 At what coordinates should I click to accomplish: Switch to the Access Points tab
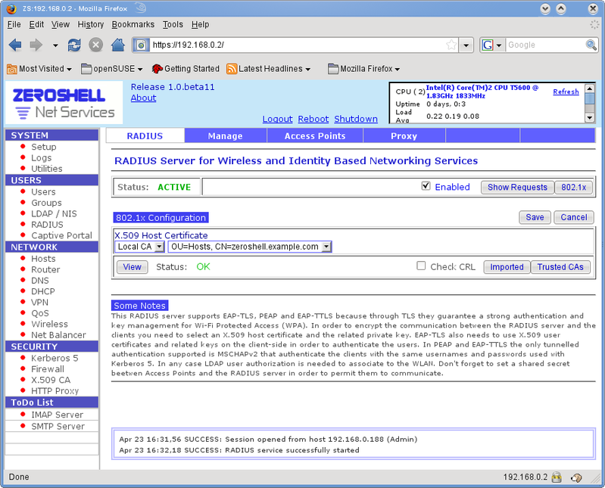pyautogui.click(x=315, y=136)
